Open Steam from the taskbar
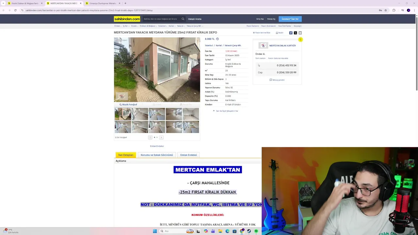Viewport: 418px width, 235px height. tap(249, 231)
